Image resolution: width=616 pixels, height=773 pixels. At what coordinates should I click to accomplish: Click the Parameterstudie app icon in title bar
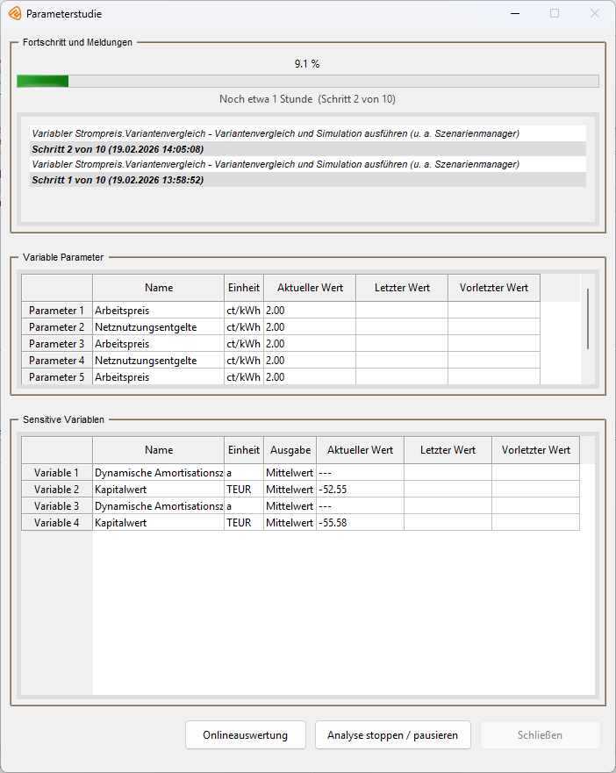tap(14, 14)
